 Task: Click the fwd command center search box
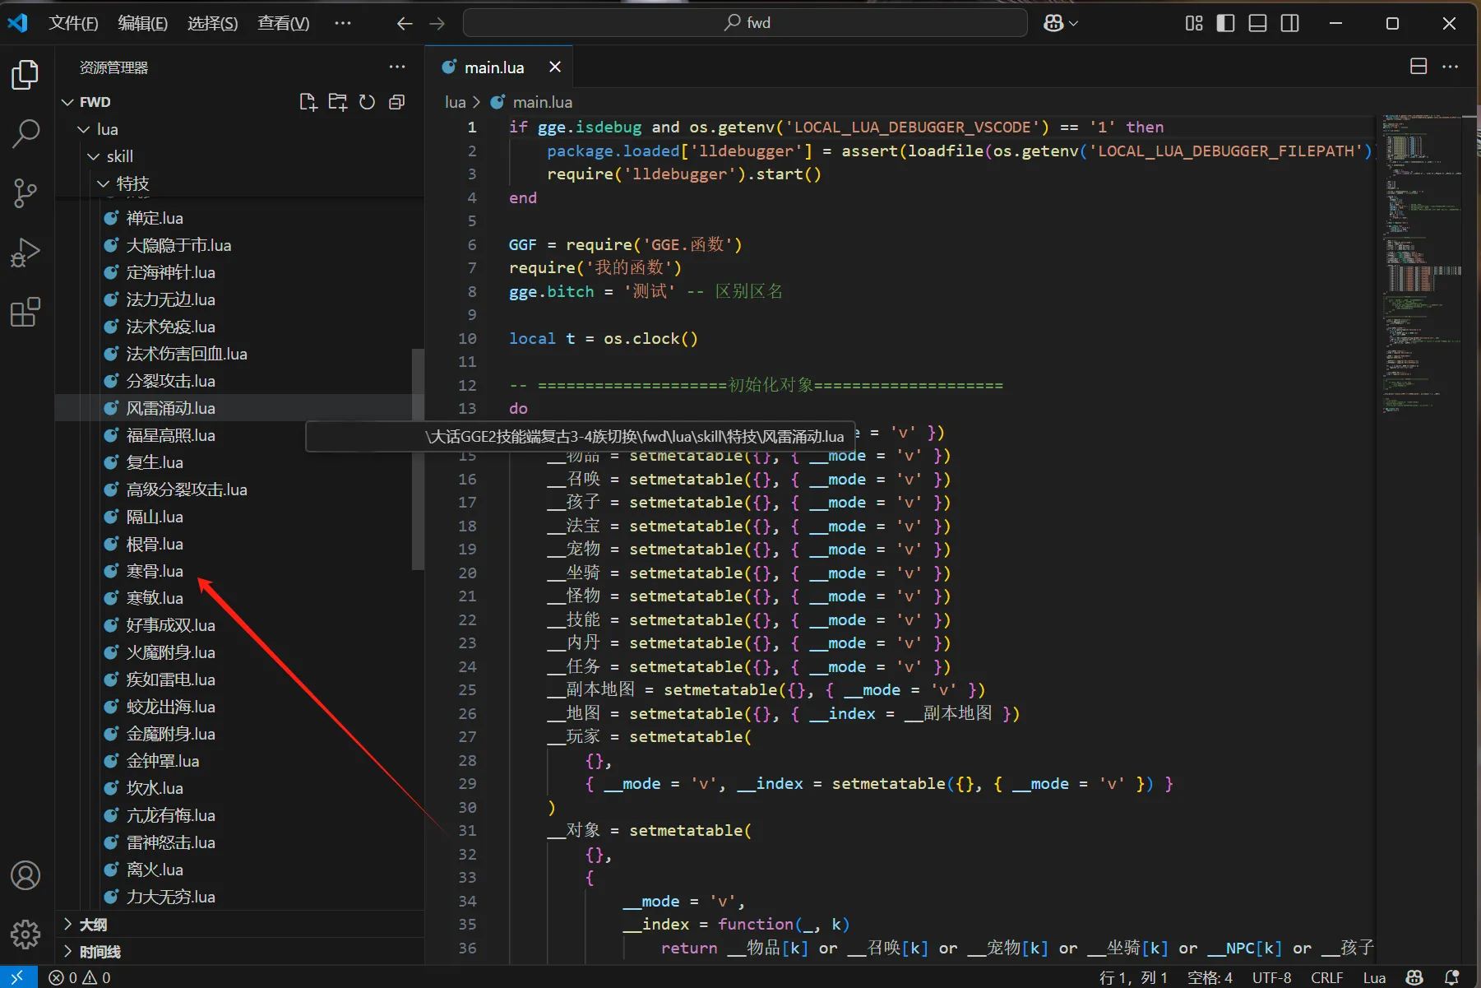(x=745, y=23)
